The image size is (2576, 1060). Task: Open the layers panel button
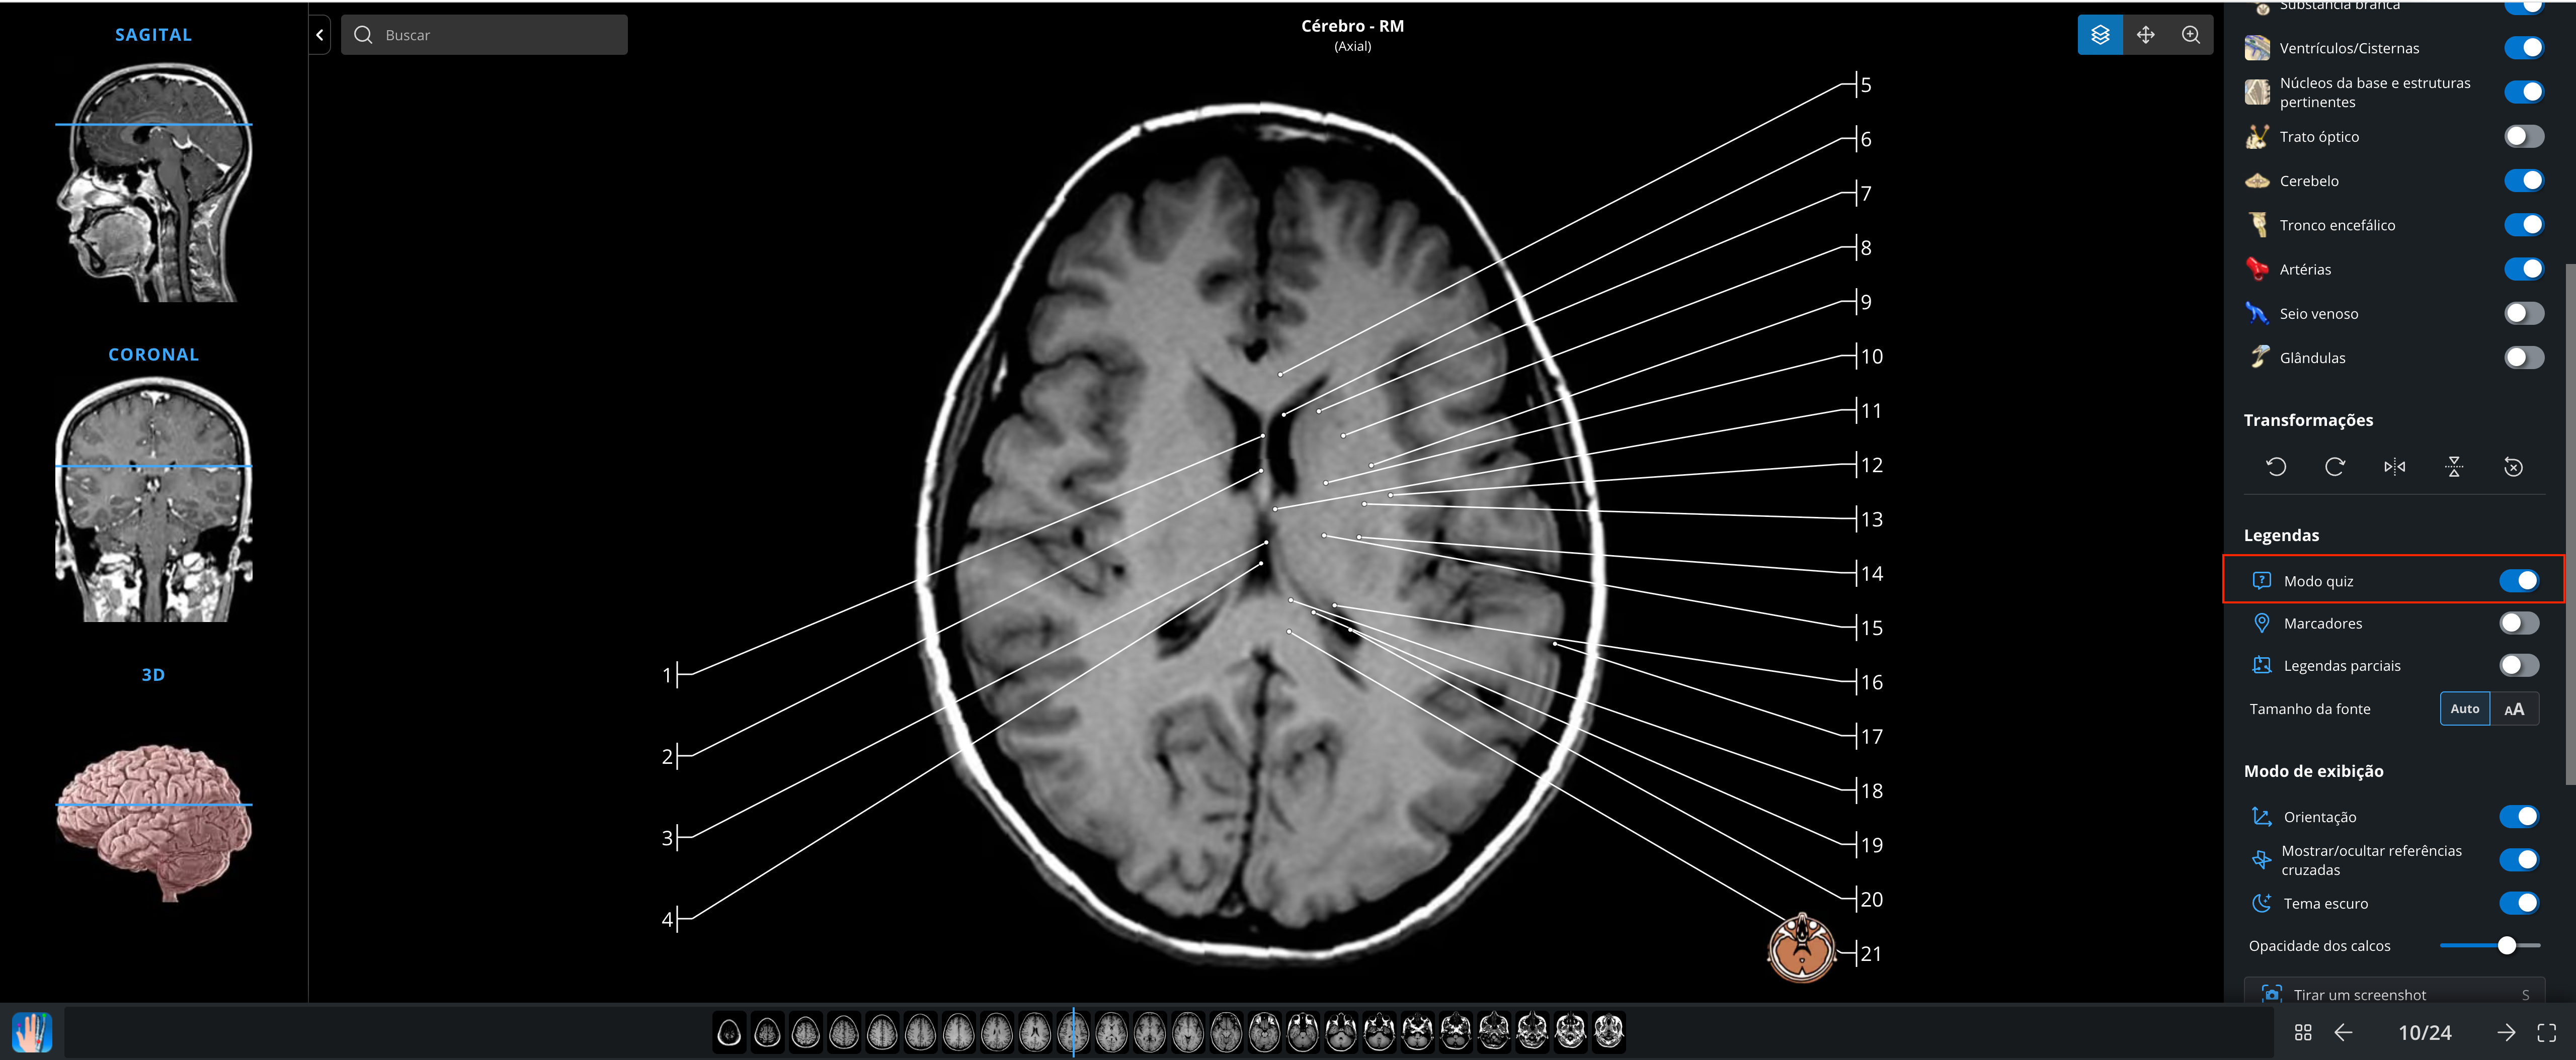click(x=2100, y=35)
